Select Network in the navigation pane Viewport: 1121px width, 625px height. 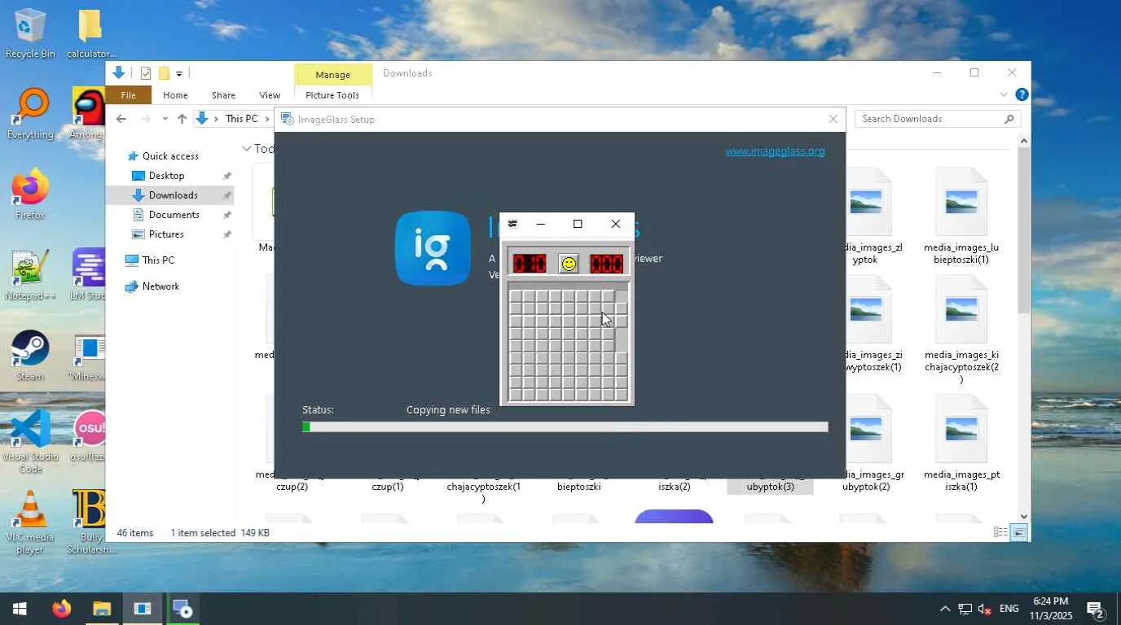(x=160, y=286)
